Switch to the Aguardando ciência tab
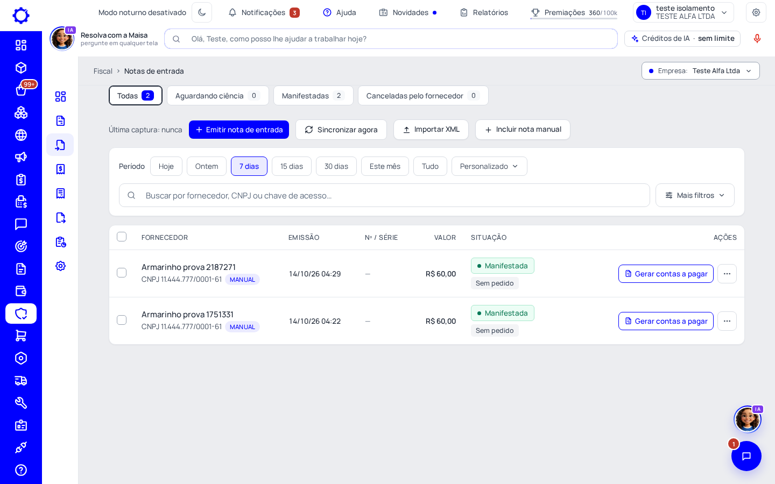 218,96
